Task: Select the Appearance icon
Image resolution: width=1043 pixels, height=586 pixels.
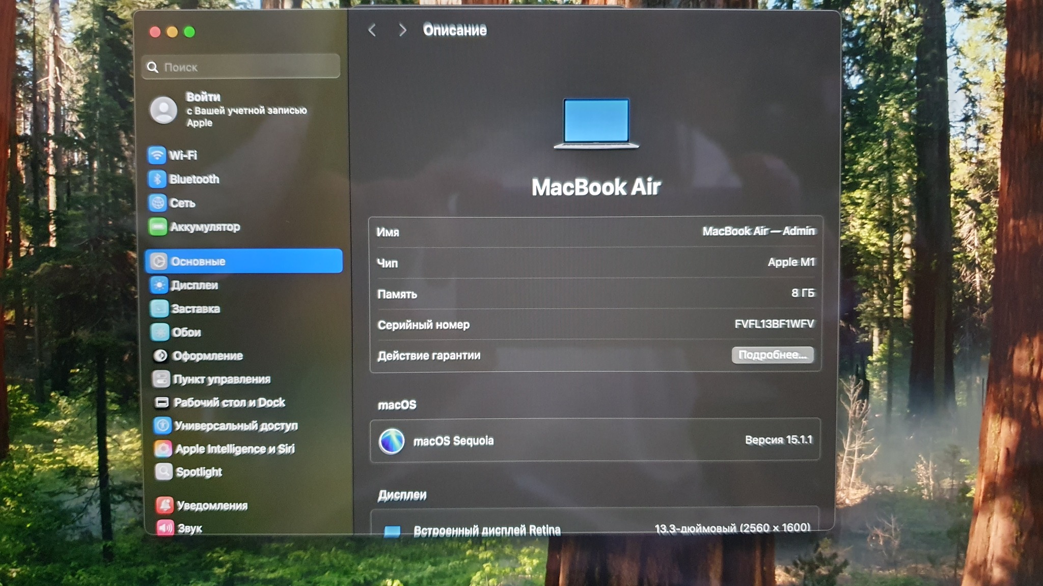Action: [160, 356]
